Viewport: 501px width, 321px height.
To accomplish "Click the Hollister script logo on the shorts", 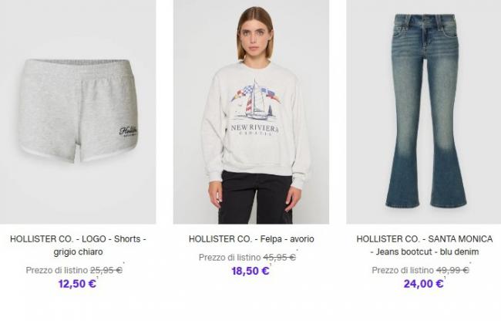I will pyautogui.click(x=129, y=131).
